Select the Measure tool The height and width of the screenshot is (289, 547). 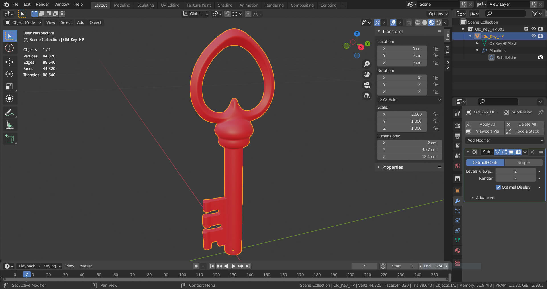(9, 125)
